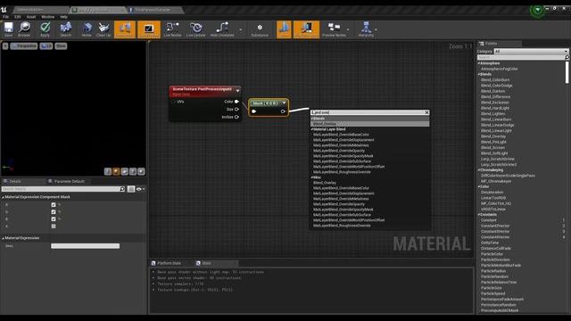Open the Hide Unrelated options arrow

240,29
